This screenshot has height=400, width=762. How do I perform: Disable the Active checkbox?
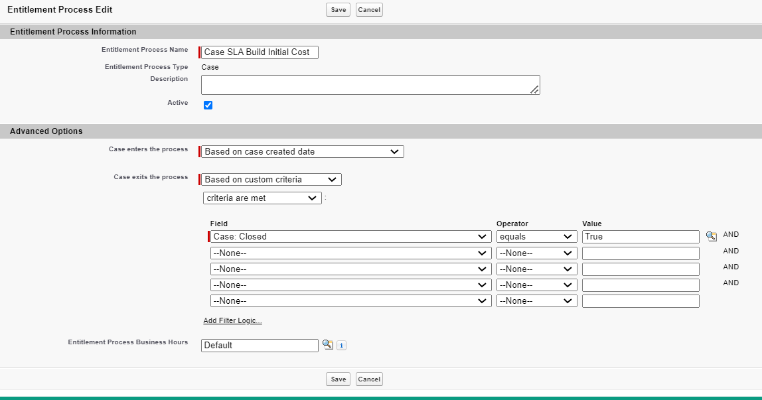[x=208, y=105]
